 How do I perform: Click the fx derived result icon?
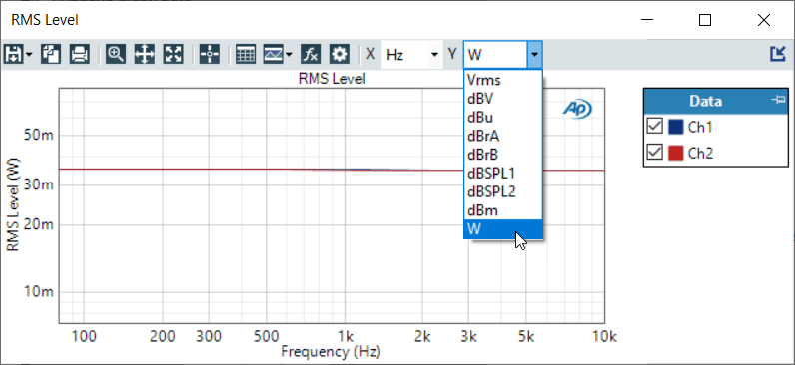point(310,54)
